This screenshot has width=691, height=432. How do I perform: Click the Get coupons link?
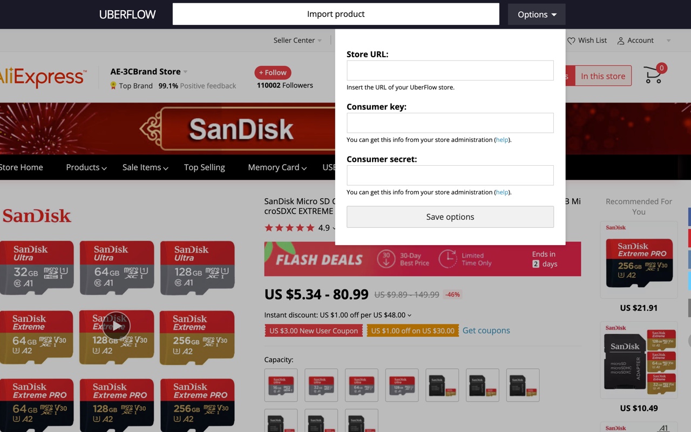486,330
